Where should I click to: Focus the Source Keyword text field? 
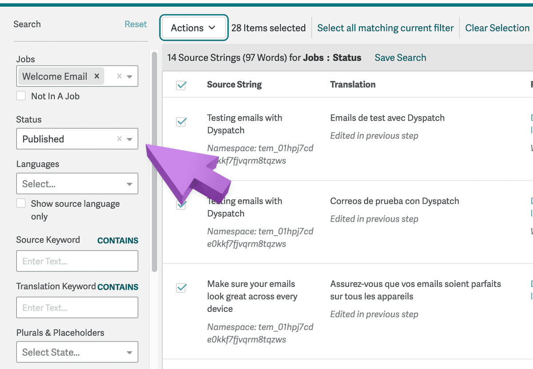pos(77,261)
